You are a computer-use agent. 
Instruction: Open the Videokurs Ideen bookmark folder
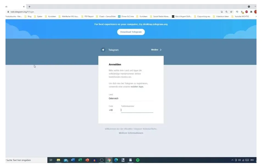(221, 16)
